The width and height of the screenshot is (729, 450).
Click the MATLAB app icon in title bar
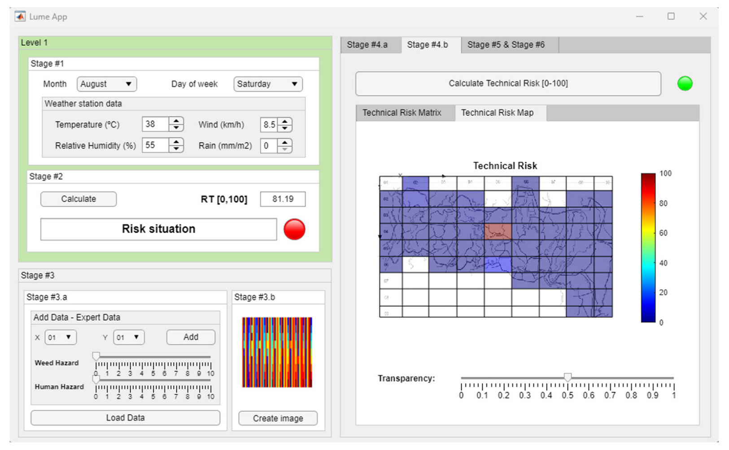coord(20,17)
